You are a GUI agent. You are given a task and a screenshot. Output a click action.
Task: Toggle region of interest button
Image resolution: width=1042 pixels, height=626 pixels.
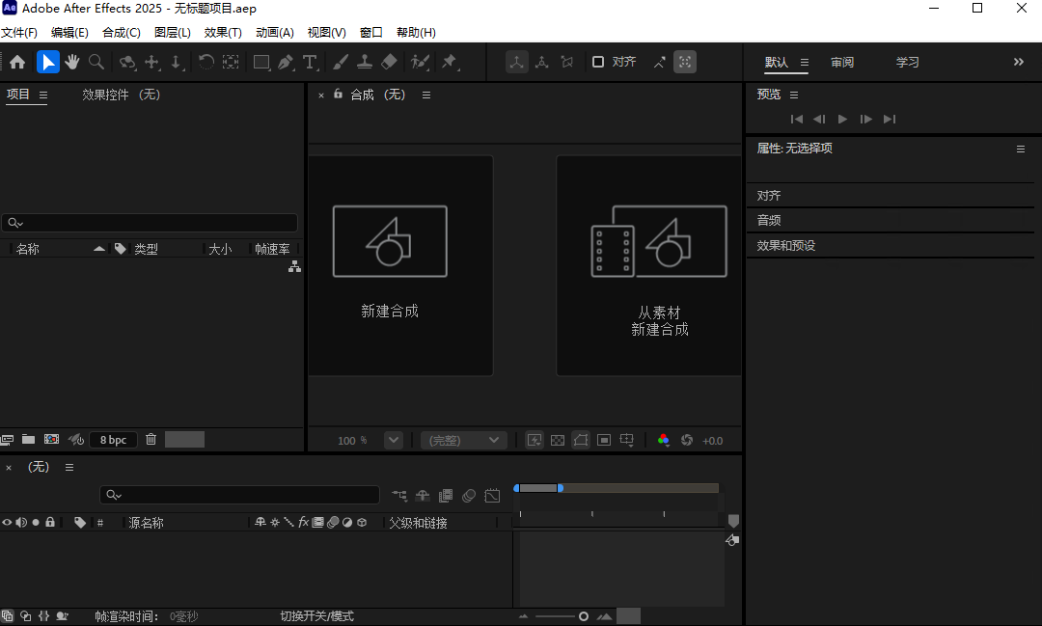[603, 440]
